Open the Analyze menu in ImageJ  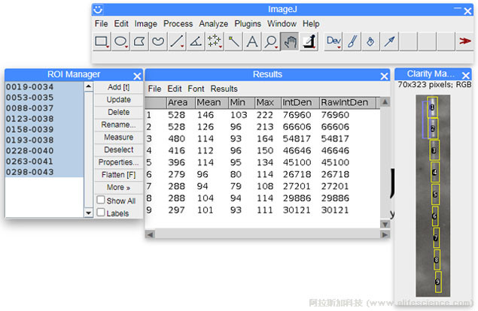[x=214, y=24]
